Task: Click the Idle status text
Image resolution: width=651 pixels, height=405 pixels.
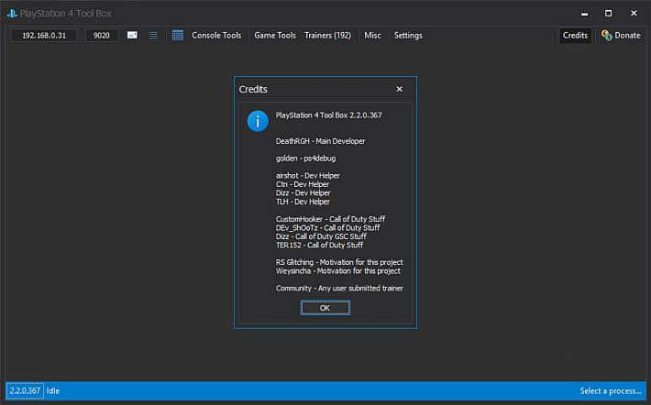Action: click(53, 391)
